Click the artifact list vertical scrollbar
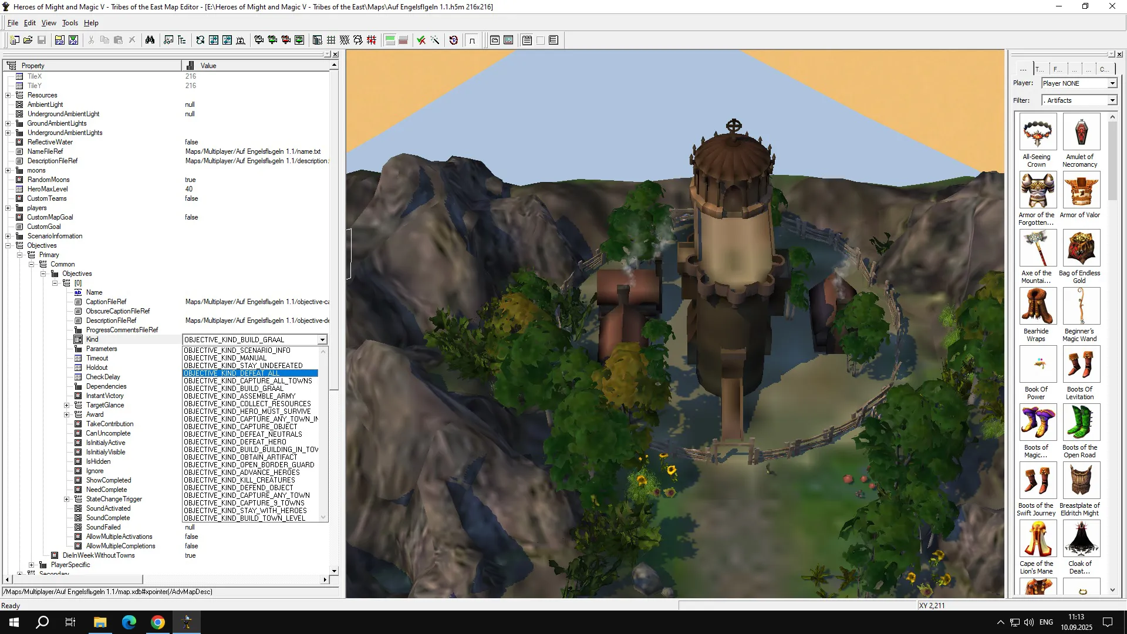The height and width of the screenshot is (634, 1127). (1112, 353)
